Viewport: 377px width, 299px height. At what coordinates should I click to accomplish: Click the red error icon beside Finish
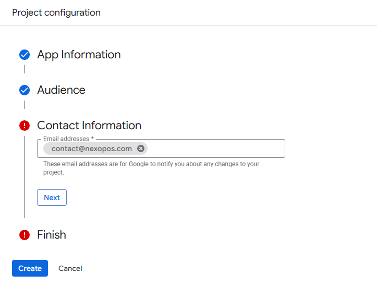(25, 234)
